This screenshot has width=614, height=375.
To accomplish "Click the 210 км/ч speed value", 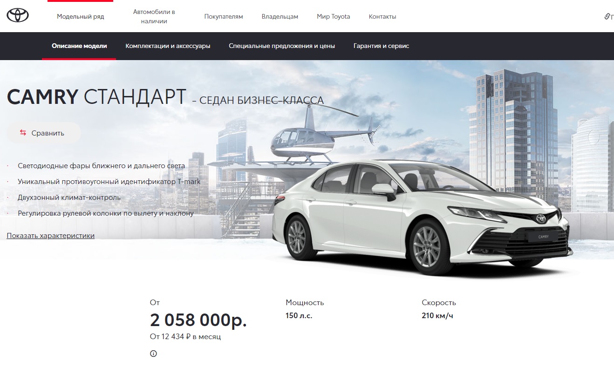I will (437, 316).
